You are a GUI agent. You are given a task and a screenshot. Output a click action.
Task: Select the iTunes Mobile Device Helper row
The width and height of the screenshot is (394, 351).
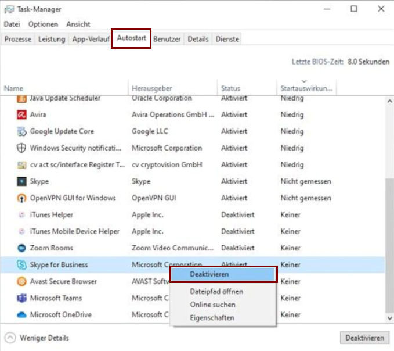pyautogui.click(x=193, y=231)
